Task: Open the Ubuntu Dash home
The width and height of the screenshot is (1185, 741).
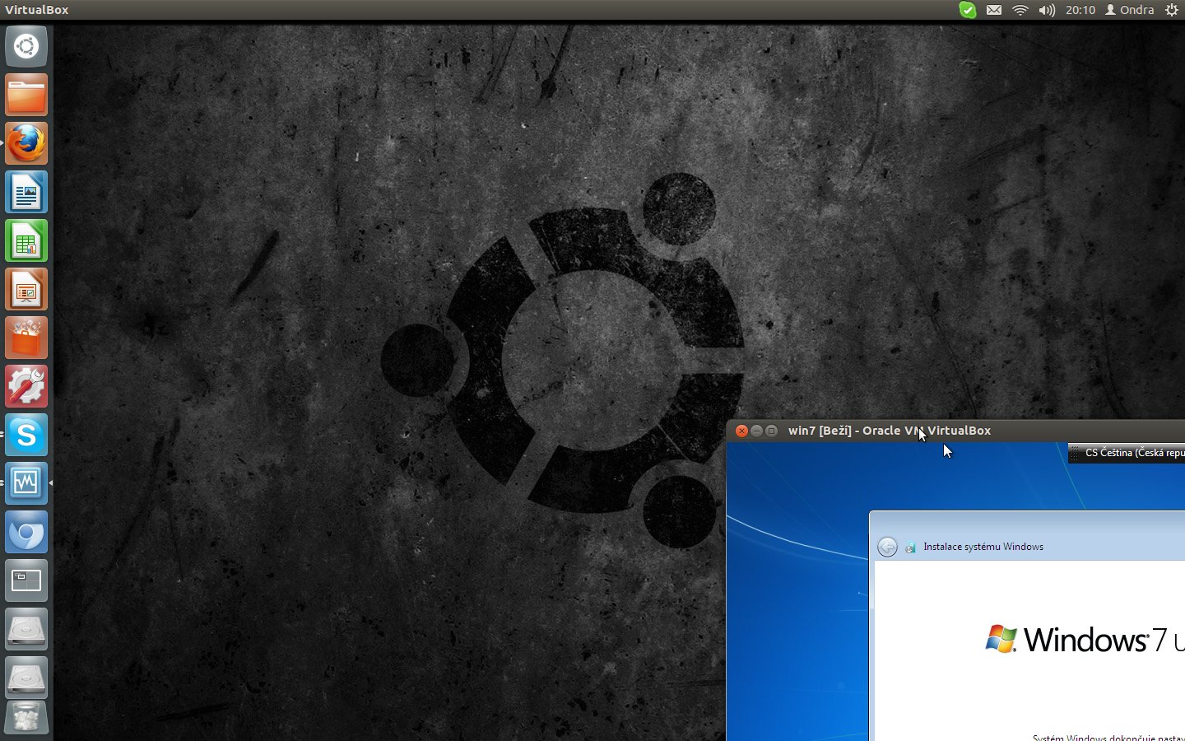Action: (26, 46)
